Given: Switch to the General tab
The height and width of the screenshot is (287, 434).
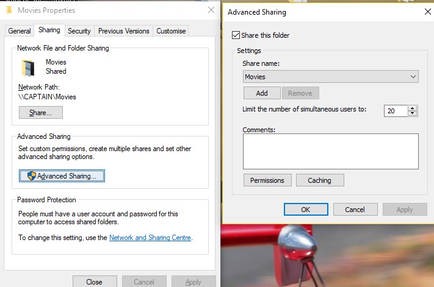Looking at the screenshot, I should (20, 31).
